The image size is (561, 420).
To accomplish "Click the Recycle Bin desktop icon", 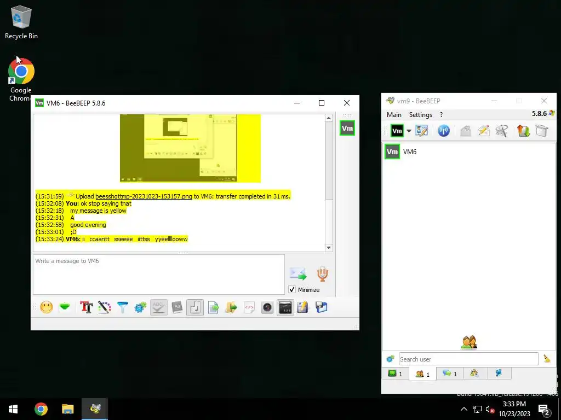I will [x=21, y=22].
